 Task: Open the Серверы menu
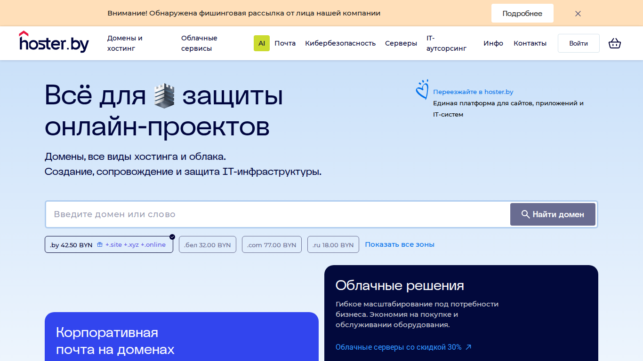pos(401,43)
